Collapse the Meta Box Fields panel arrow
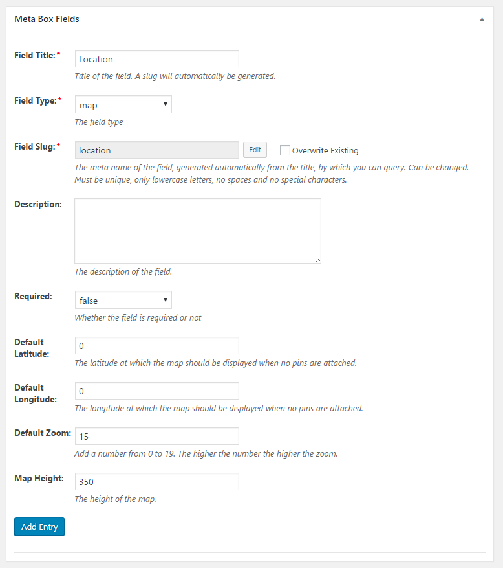 [482, 19]
